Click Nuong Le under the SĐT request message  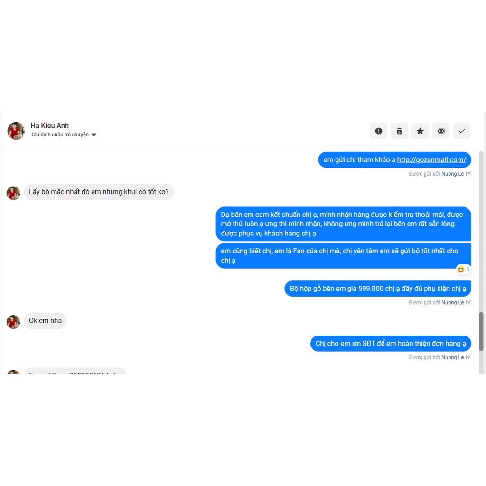tap(452, 357)
